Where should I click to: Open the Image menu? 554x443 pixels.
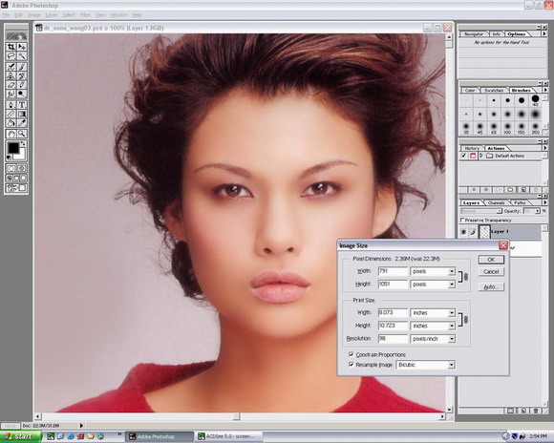coord(34,15)
